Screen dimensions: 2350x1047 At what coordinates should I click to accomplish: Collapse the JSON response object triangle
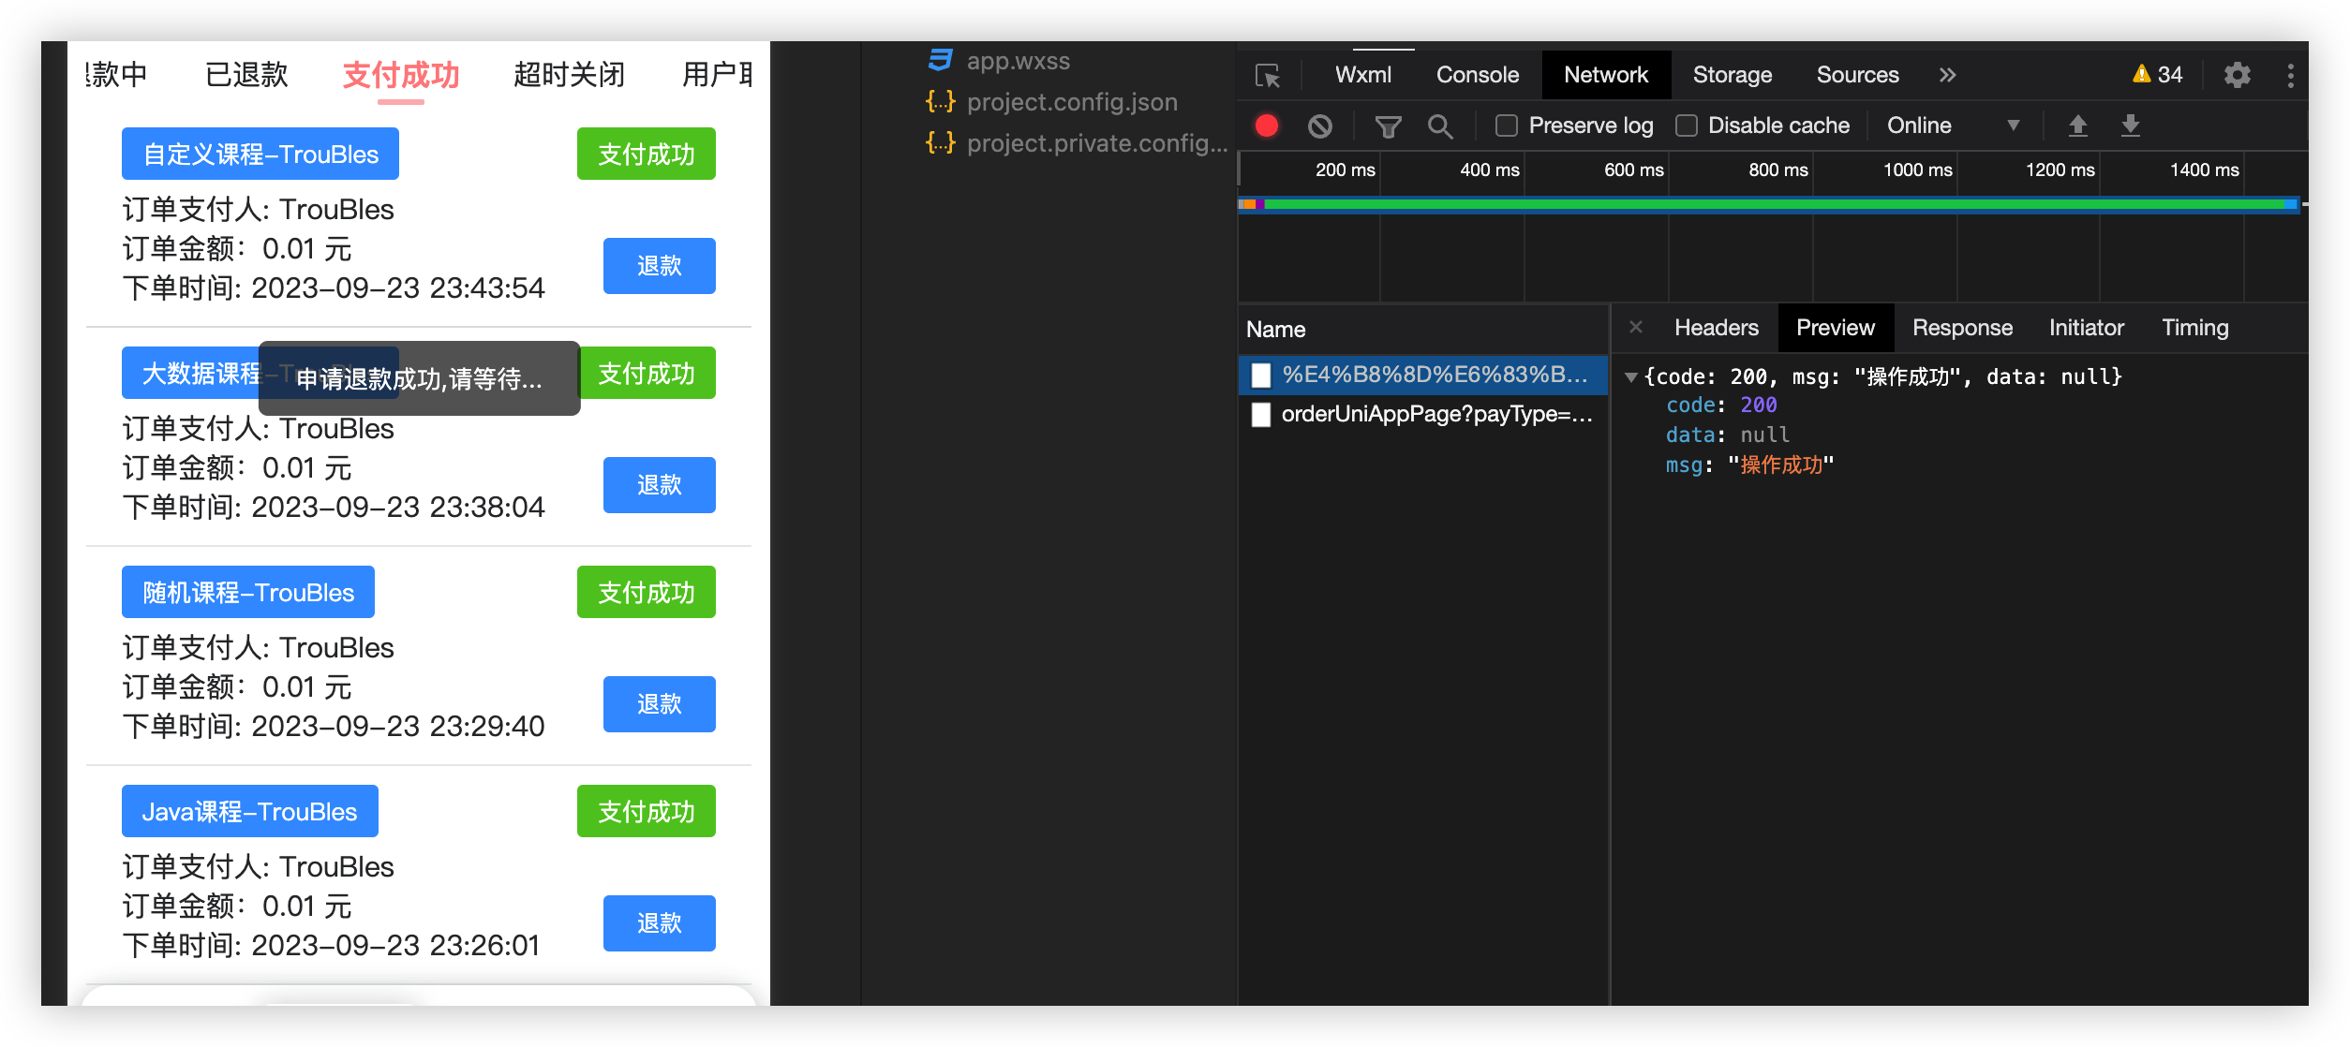click(1631, 377)
